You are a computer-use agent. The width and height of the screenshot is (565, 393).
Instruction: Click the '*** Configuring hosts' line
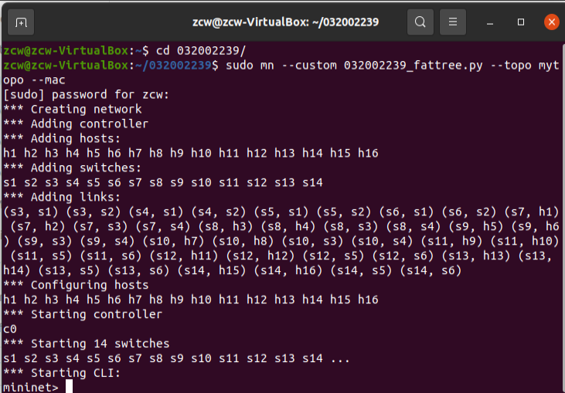coord(76,285)
